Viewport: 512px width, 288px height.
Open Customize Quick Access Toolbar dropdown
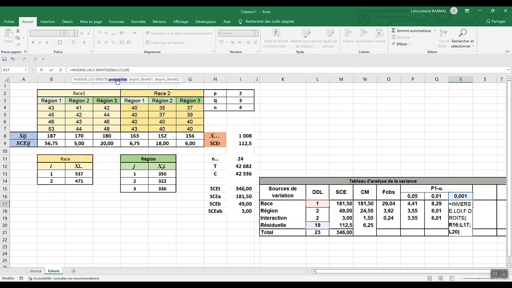pos(43,59)
